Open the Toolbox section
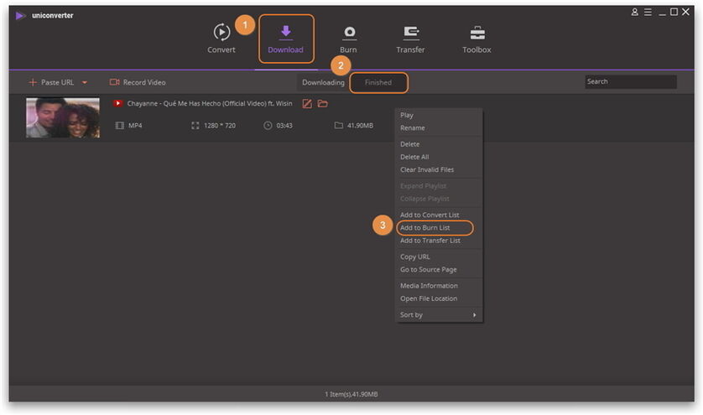Image resolution: width=703 pixels, height=415 pixels. pos(476,39)
